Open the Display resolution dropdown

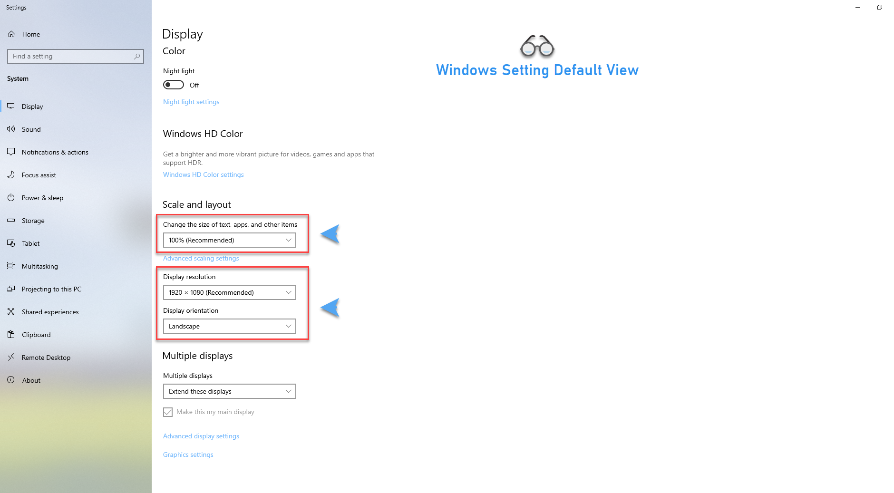229,292
